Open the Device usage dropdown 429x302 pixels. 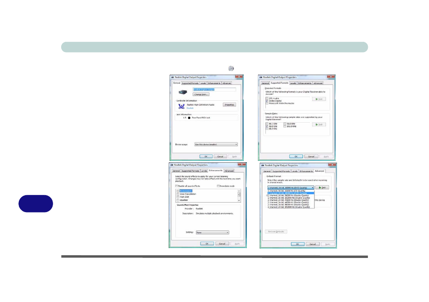216,144
